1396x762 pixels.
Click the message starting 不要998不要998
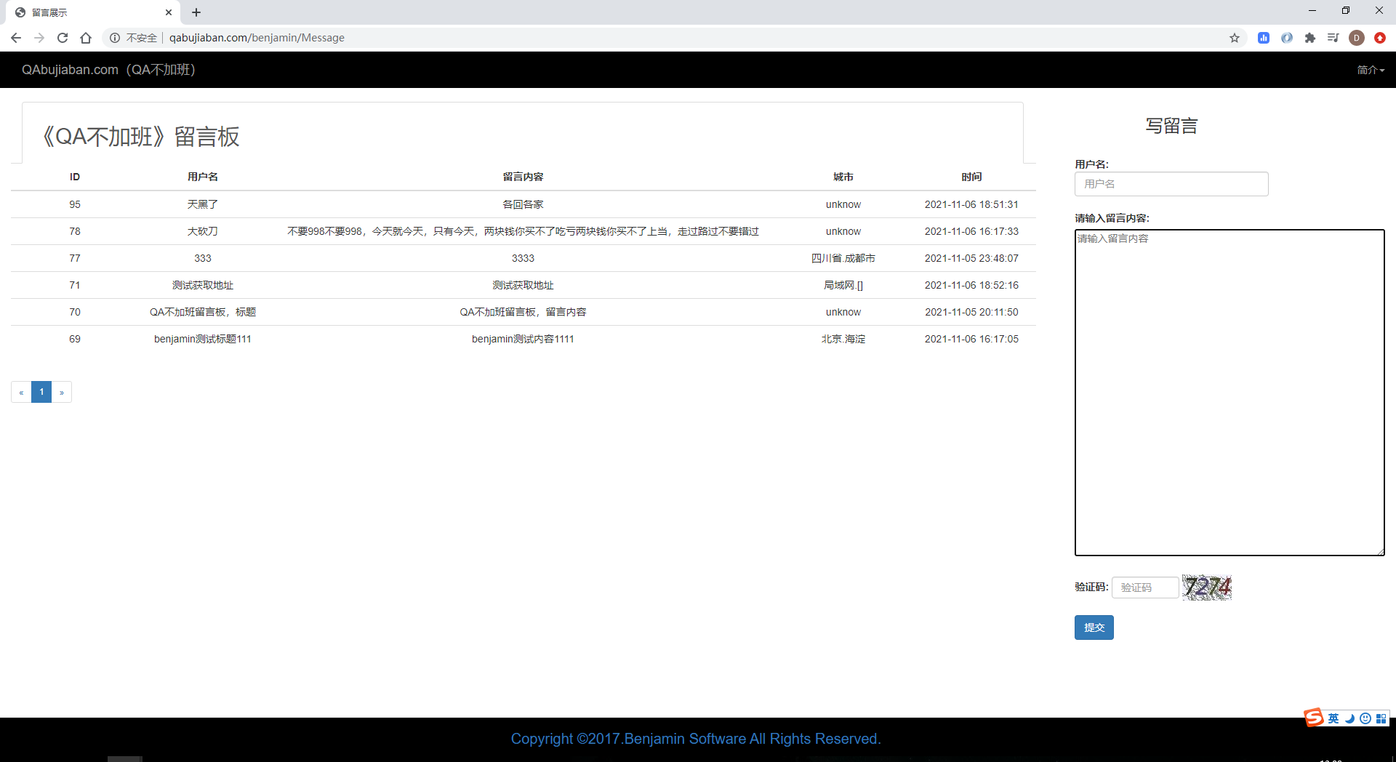point(523,231)
